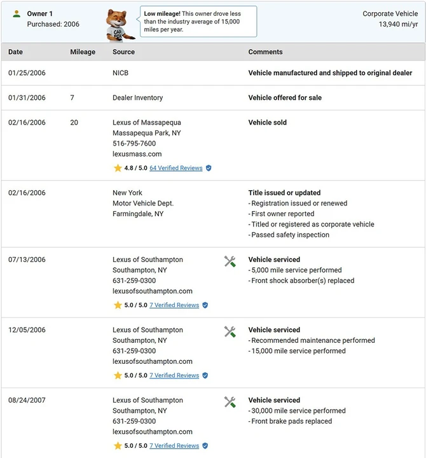The width and height of the screenshot is (426, 458).
Task: Click the mileage value 7
Action: 72,97
